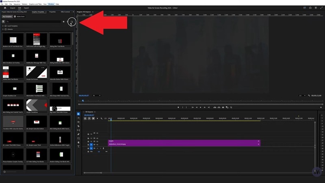The width and height of the screenshot is (325, 183).
Task: Step forward one frame in Program monitor
Action: click(x=205, y=107)
